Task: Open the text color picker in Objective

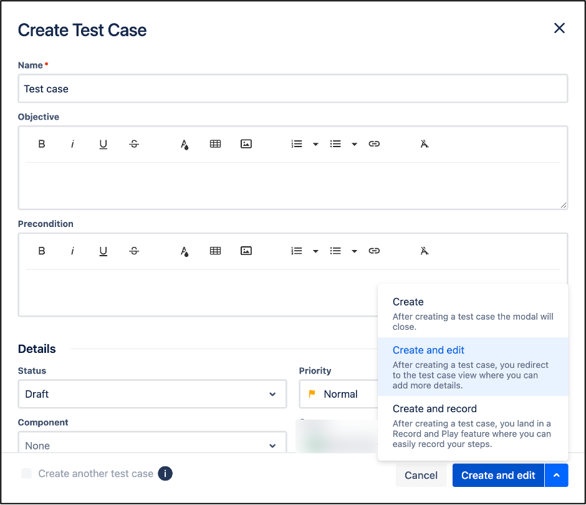Action: (184, 143)
